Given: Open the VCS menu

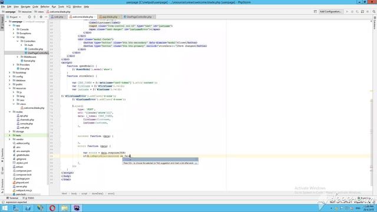Looking at the screenshot, I should pyautogui.click(x=68, y=6).
